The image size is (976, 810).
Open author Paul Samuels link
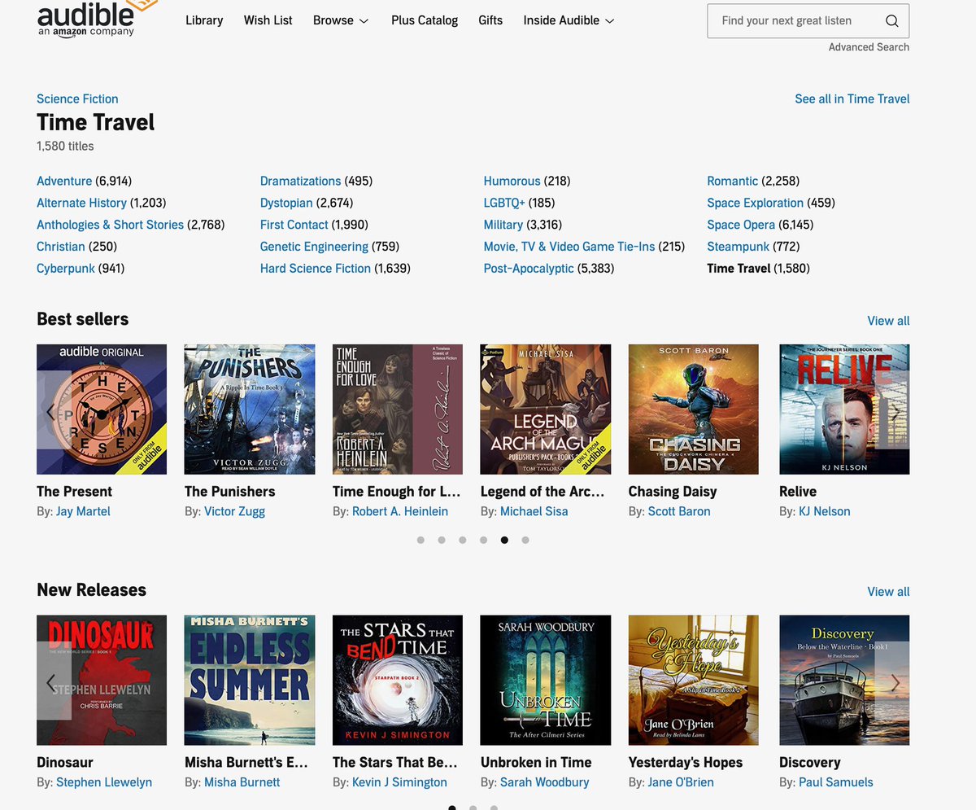point(836,782)
